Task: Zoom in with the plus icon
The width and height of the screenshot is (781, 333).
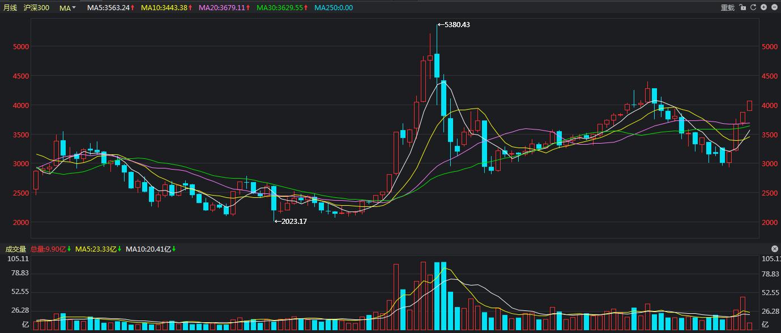Action: 763,7
